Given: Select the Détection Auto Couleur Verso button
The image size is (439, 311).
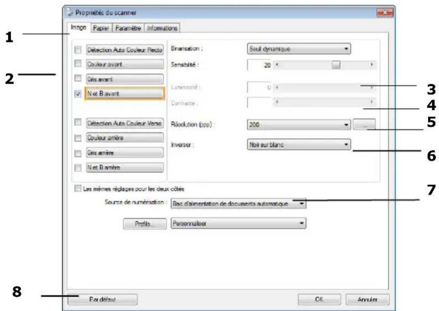Looking at the screenshot, I should coord(125,123).
